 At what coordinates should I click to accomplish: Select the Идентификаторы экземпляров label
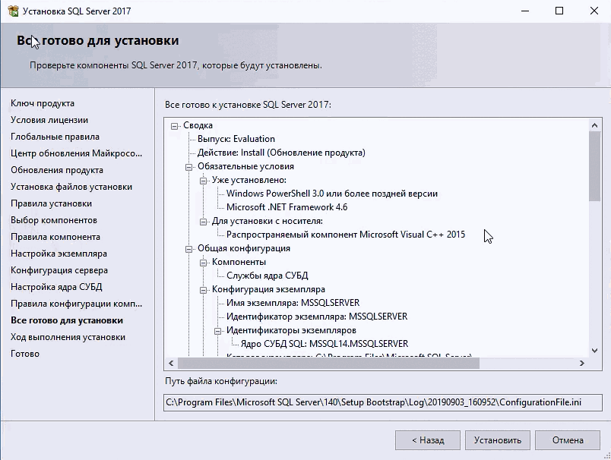pos(292,330)
